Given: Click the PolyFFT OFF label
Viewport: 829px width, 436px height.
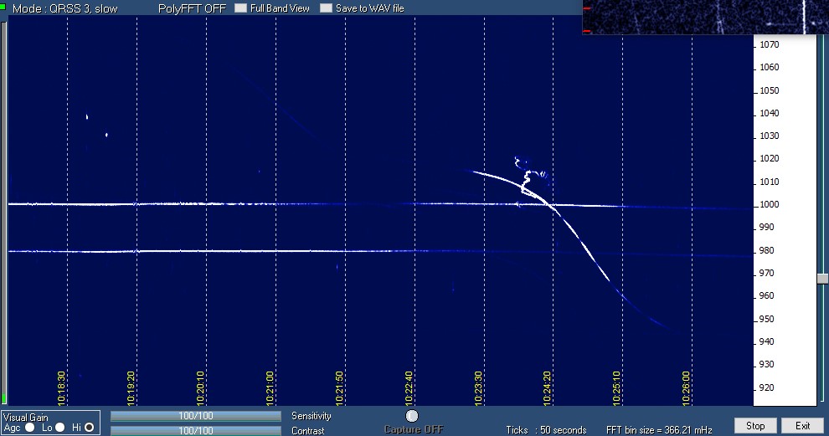Looking at the screenshot, I should [x=192, y=8].
